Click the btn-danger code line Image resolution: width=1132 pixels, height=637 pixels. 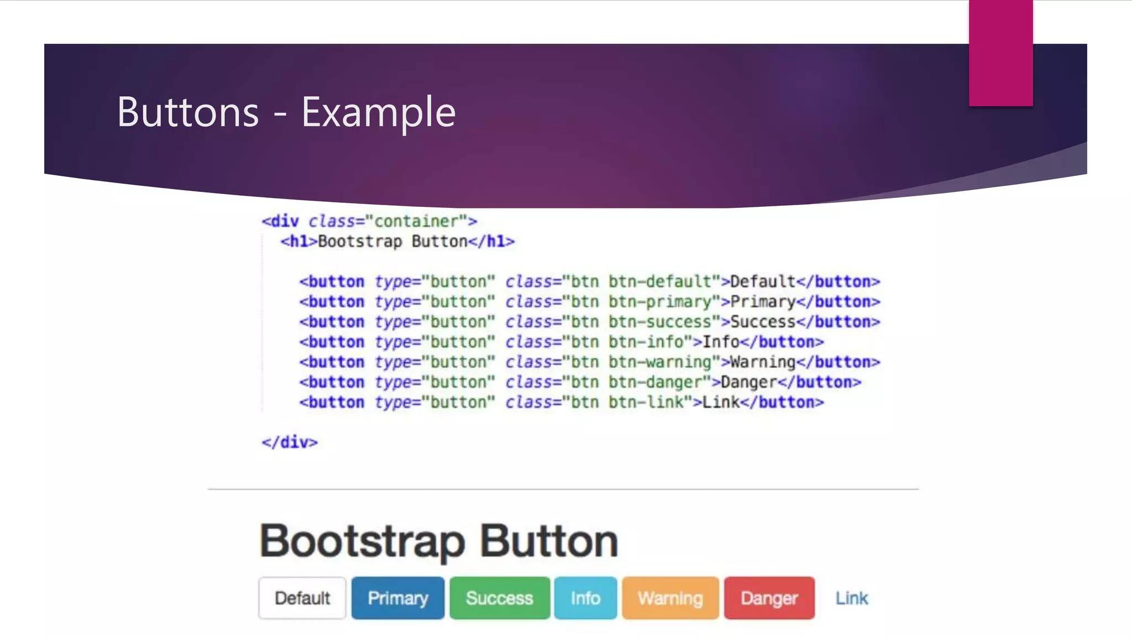click(580, 382)
